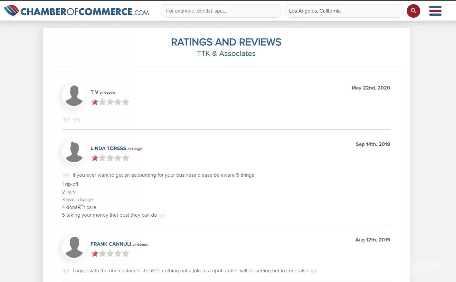Screen dimensions: 456x282
Task: Open LINDA TORESS reviewer name link
Action: [x=108, y=148]
